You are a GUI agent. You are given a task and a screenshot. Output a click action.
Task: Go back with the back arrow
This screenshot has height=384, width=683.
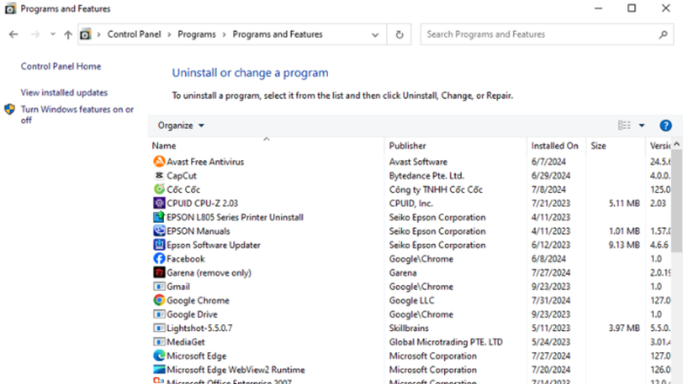pos(14,34)
